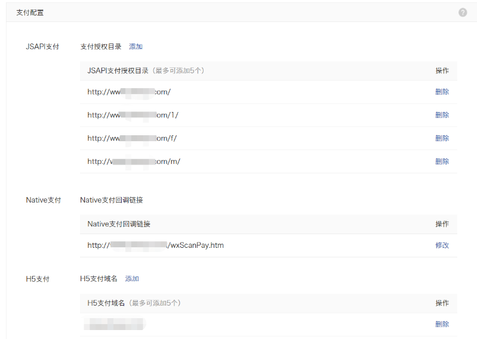
Task: Click the JSAPI支付 section label
Action: click(42, 46)
